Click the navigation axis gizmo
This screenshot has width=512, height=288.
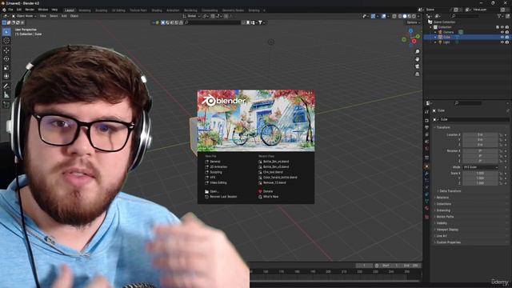(410, 37)
